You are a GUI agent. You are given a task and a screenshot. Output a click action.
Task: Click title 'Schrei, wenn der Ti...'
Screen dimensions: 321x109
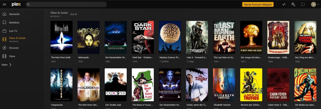(197, 105)
